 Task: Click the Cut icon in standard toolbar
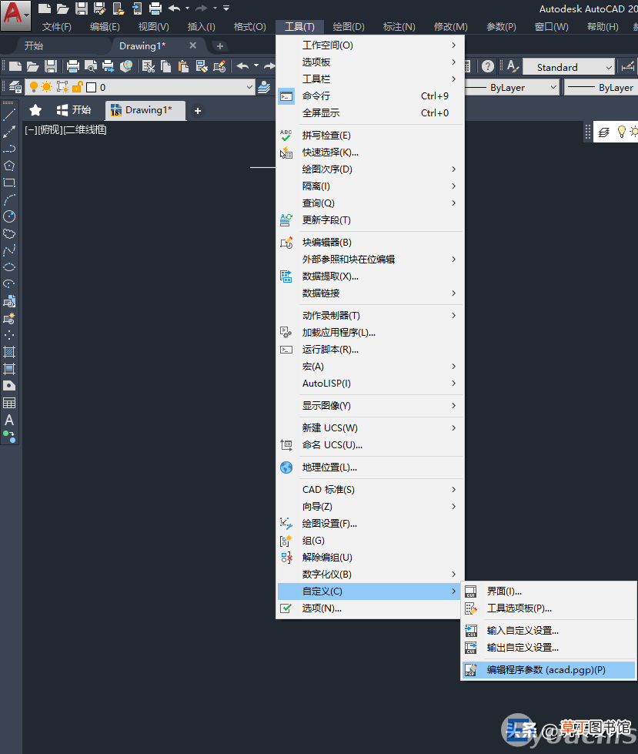[149, 66]
